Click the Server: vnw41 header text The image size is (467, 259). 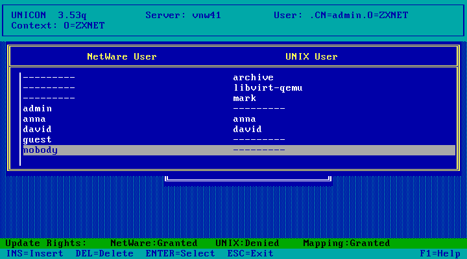(183, 15)
